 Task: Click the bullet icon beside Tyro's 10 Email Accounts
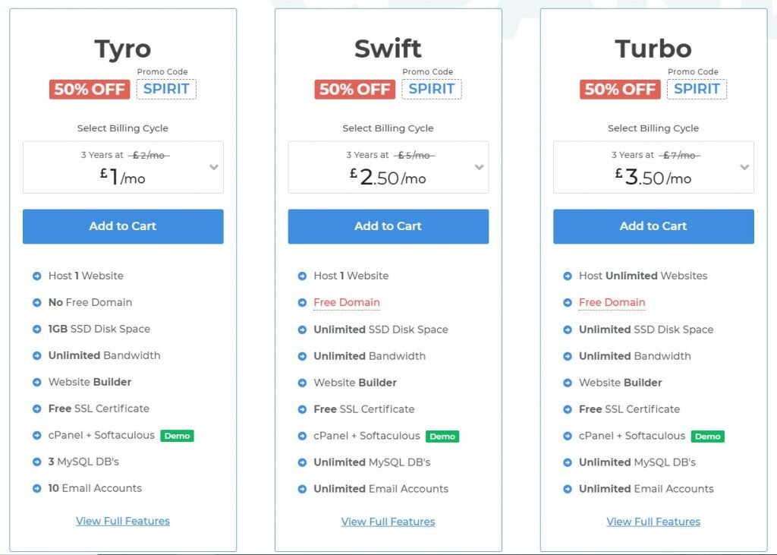click(x=36, y=488)
